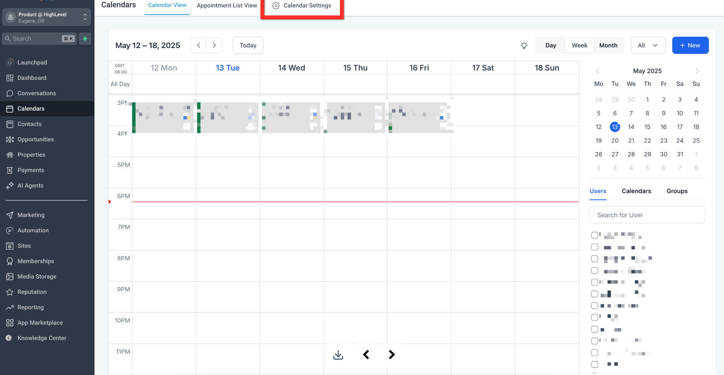724x375 pixels.
Task: Click the Search for User field
Action: click(647, 215)
